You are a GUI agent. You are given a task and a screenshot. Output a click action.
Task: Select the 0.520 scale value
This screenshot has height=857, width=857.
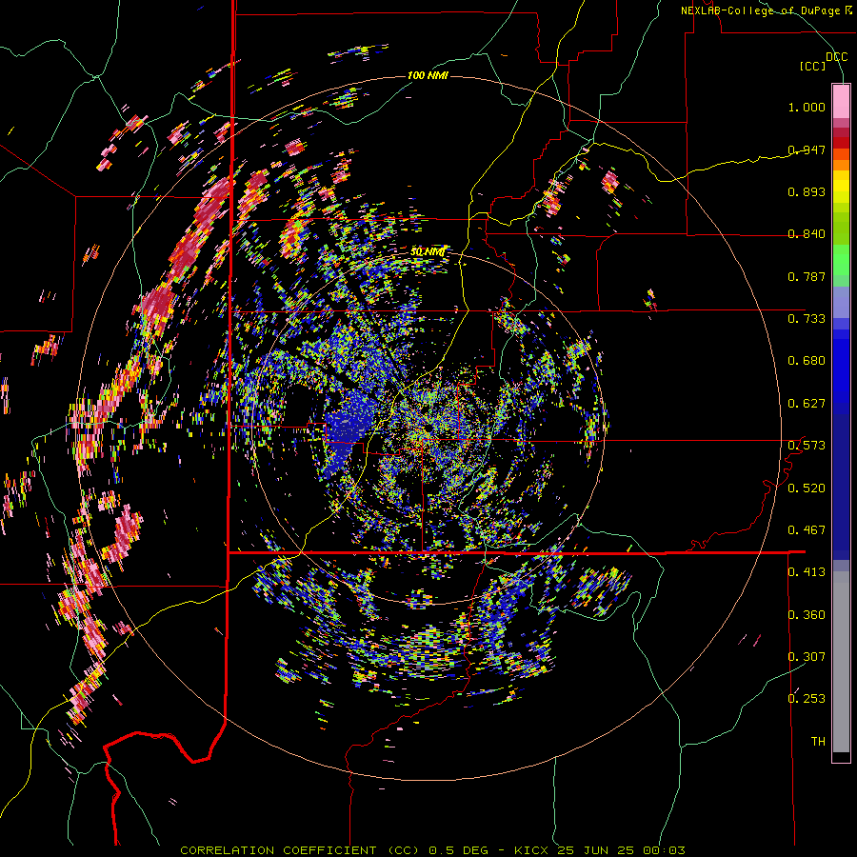click(807, 488)
